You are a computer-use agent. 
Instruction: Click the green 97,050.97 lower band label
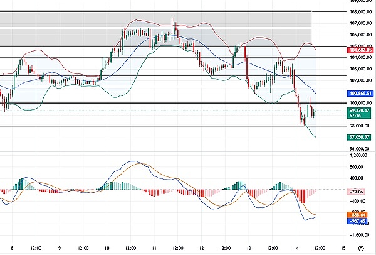coord(360,136)
